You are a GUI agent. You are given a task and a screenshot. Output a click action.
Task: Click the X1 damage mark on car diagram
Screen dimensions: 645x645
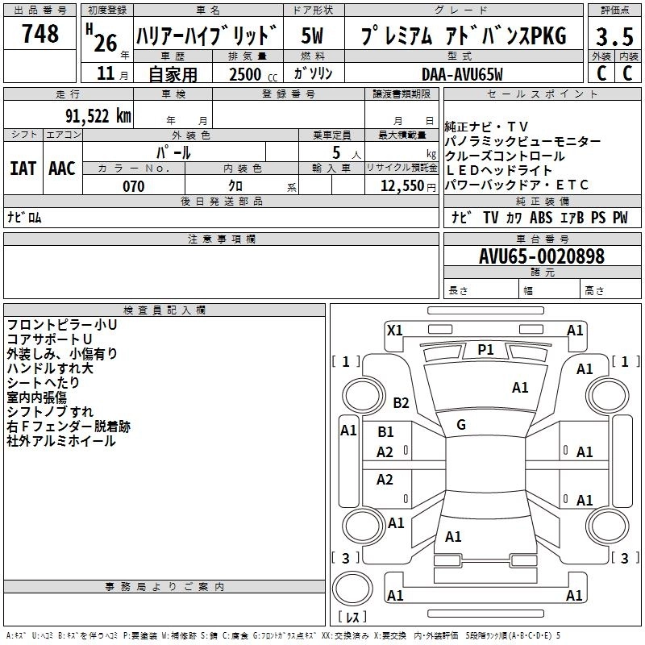(x=394, y=330)
